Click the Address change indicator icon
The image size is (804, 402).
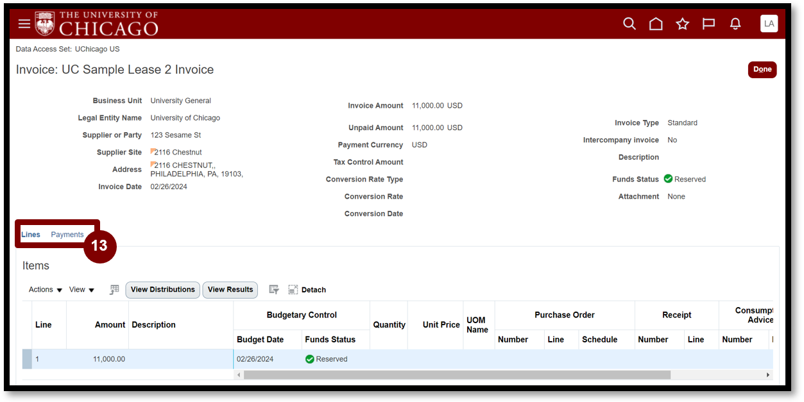click(x=153, y=164)
